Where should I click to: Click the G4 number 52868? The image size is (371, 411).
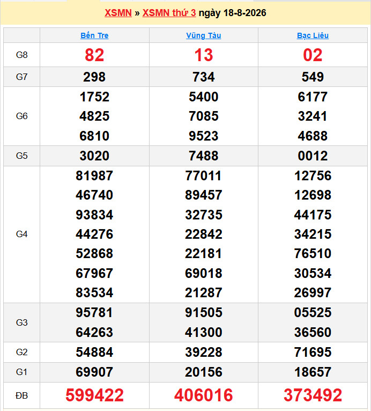(x=94, y=253)
